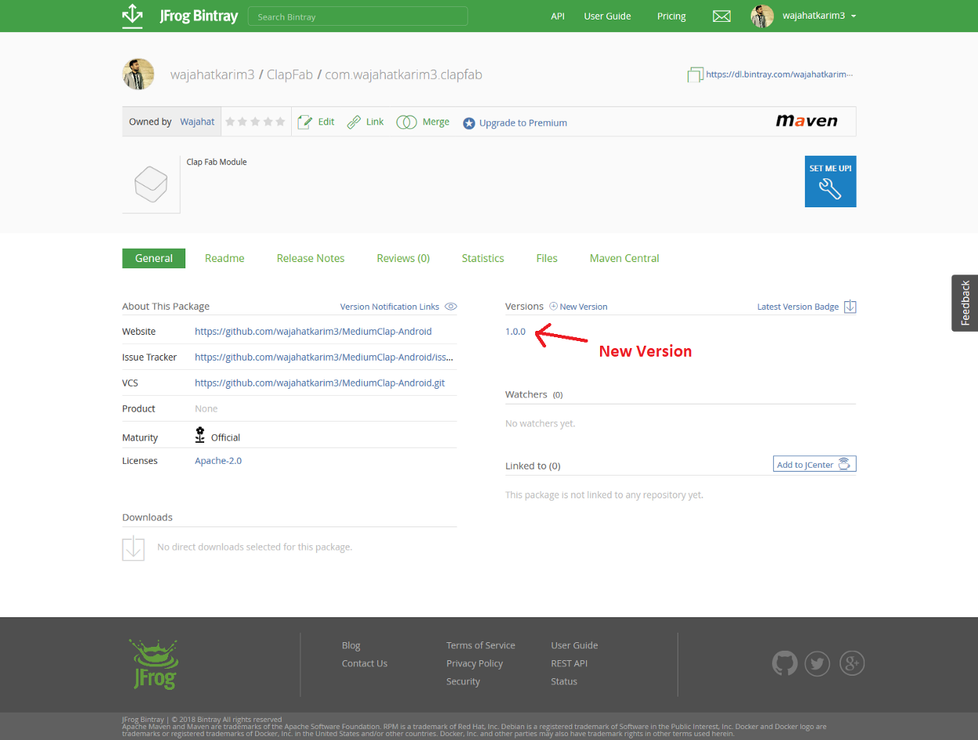Click the copy icon beside dl.bintray.com URL

(x=695, y=74)
